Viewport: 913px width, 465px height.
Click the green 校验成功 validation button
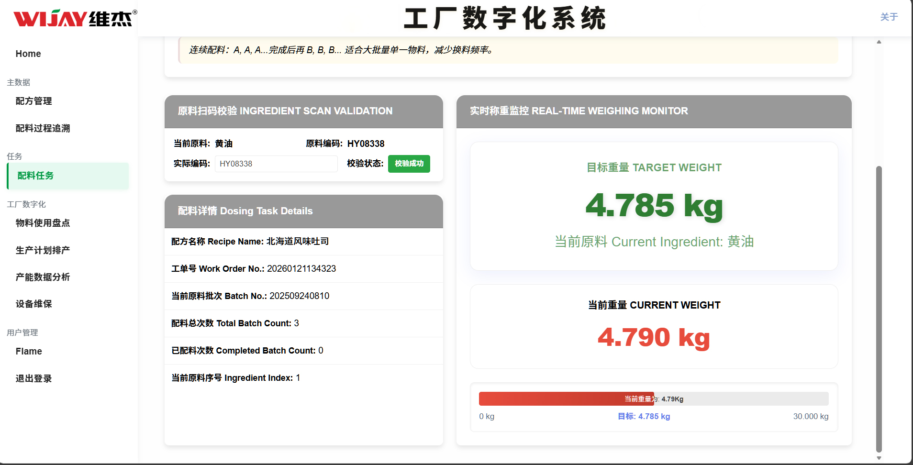point(409,164)
